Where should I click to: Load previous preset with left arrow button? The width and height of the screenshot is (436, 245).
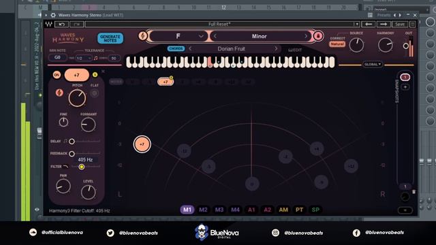coord(369,24)
